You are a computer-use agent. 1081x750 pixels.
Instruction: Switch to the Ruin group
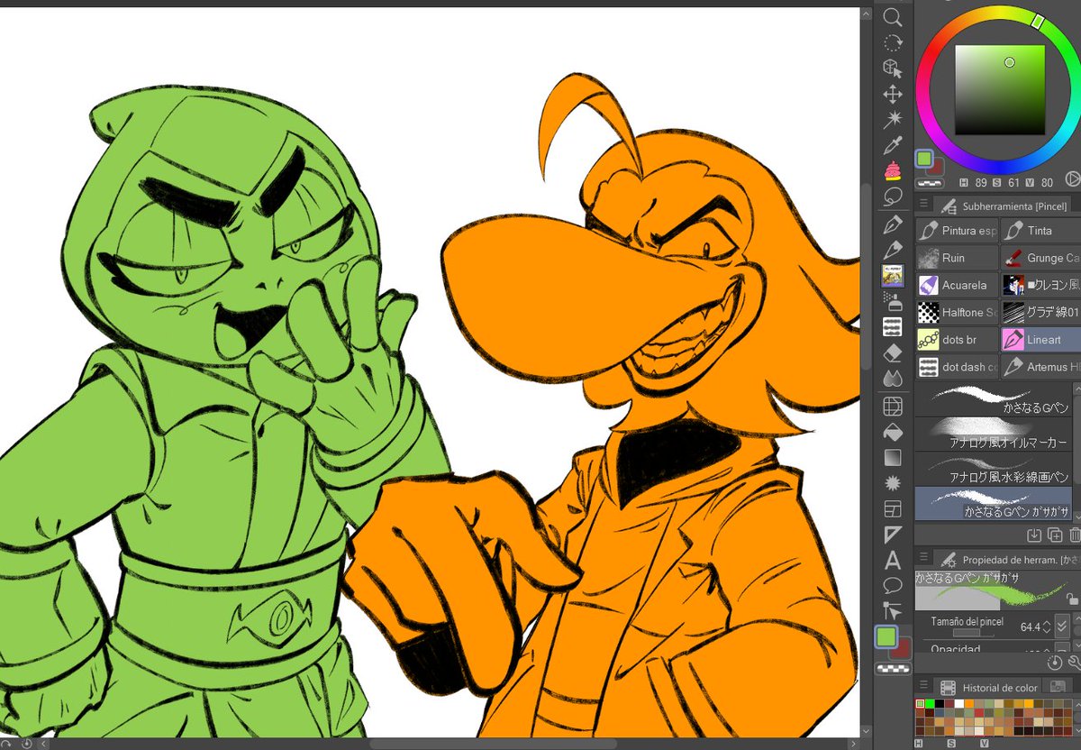click(x=957, y=258)
